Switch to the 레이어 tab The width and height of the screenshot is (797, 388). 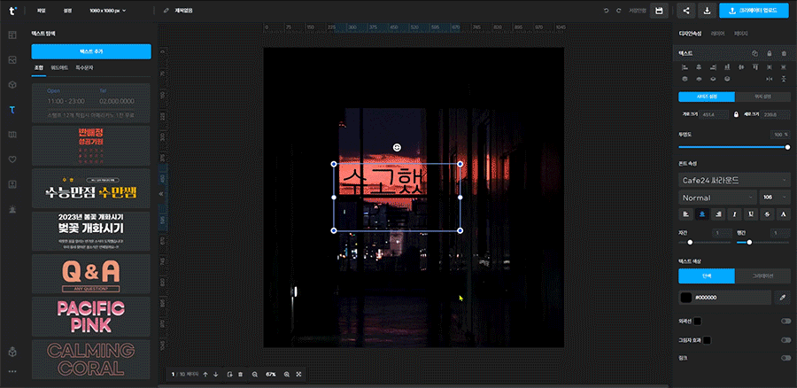coord(717,33)
